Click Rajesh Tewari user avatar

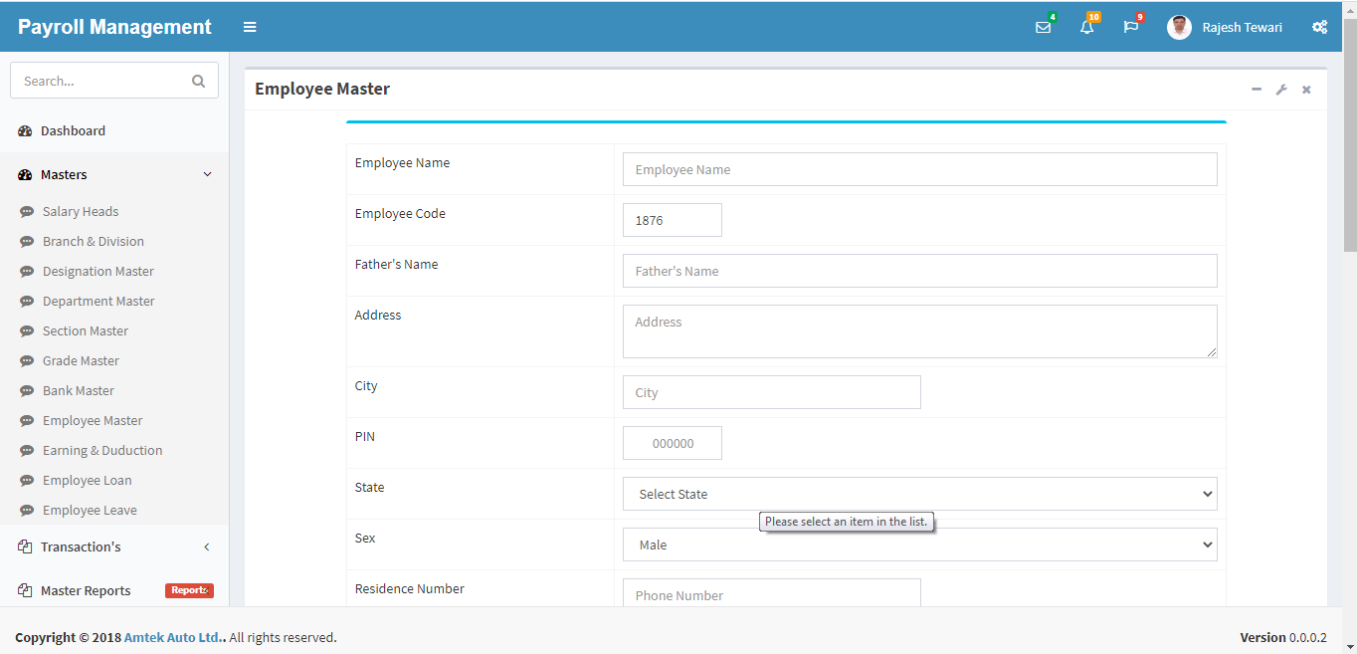coord(1179,27)
